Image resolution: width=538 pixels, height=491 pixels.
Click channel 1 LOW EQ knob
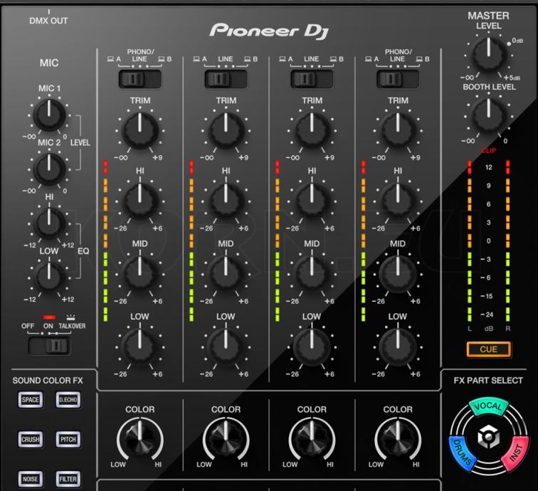click(x=140, y=347)
